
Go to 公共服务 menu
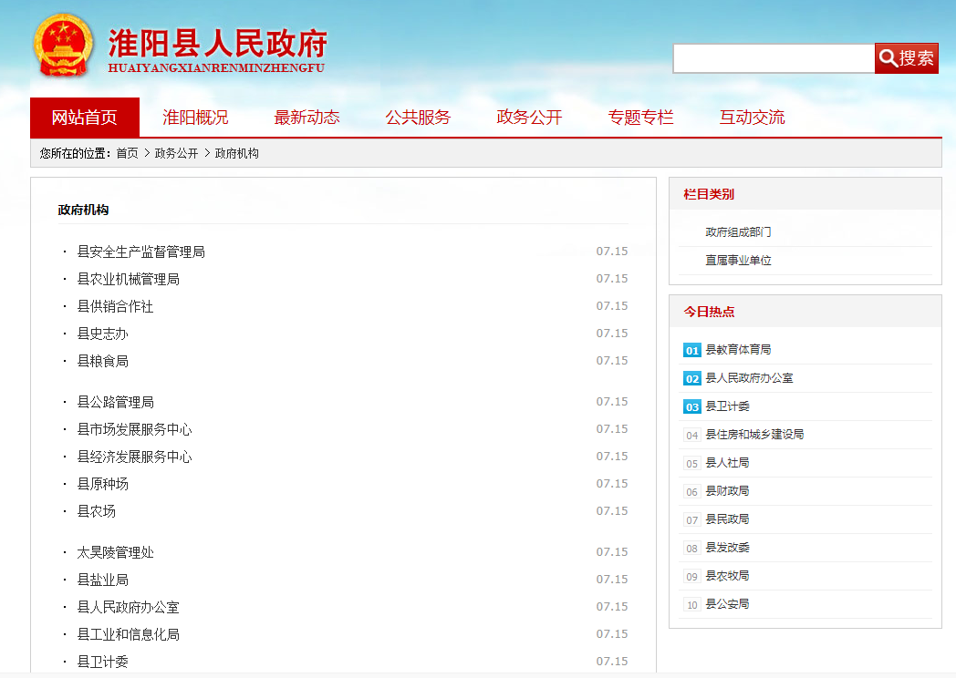pos(418,118)
